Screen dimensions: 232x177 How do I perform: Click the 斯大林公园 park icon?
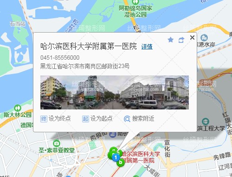point(18,108)
